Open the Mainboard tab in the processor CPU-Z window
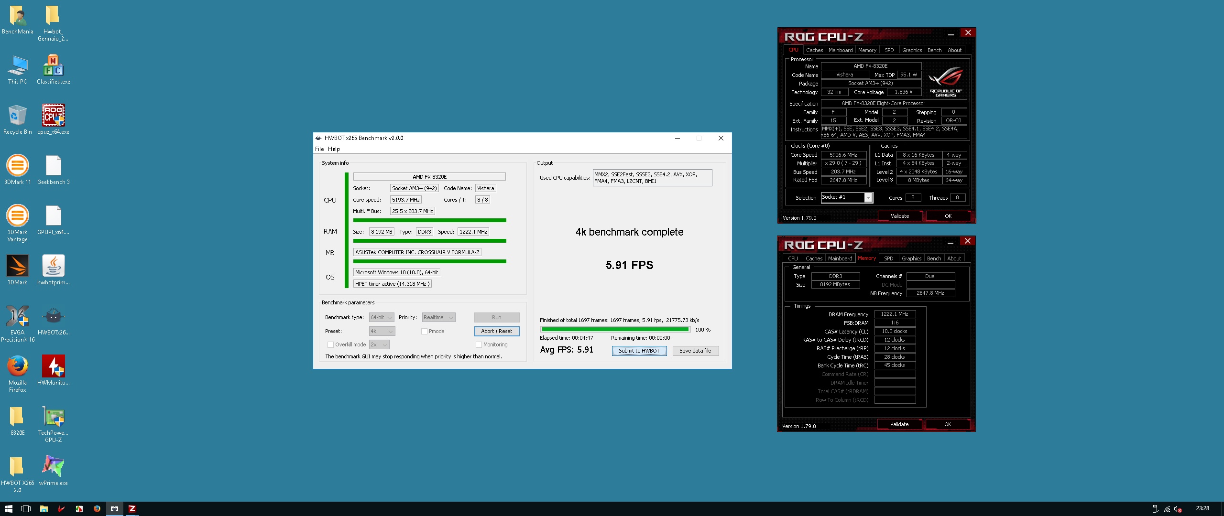This screenshot has width=1224, height=516. pyautogui.click(x=841, y=50)
